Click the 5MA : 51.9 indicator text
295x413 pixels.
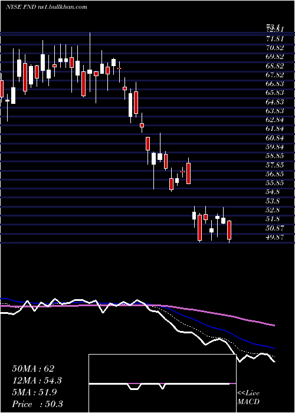tap(35, 392)
